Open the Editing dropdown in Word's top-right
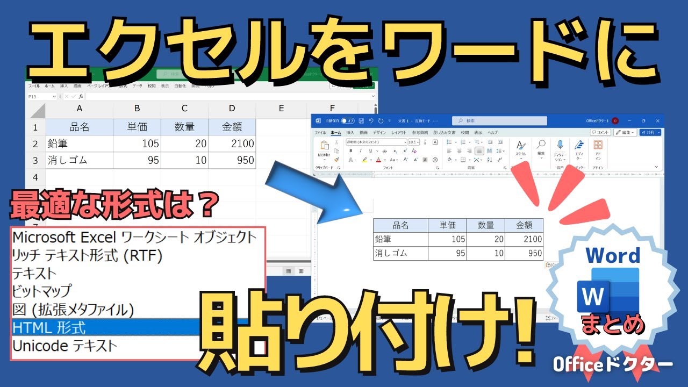The width and height of the screenshot is (688, 387). (x=625, y=132)
